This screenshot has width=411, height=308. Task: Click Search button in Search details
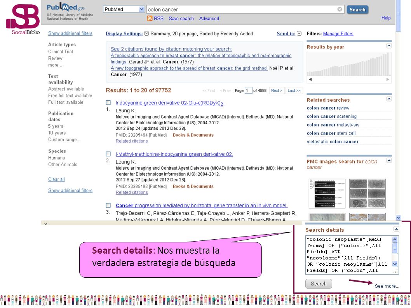tap(319, 284)
